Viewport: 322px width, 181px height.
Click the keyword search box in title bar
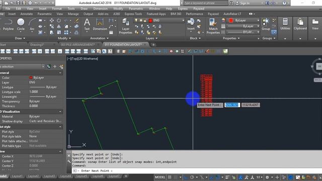click(x=205, y=3)
